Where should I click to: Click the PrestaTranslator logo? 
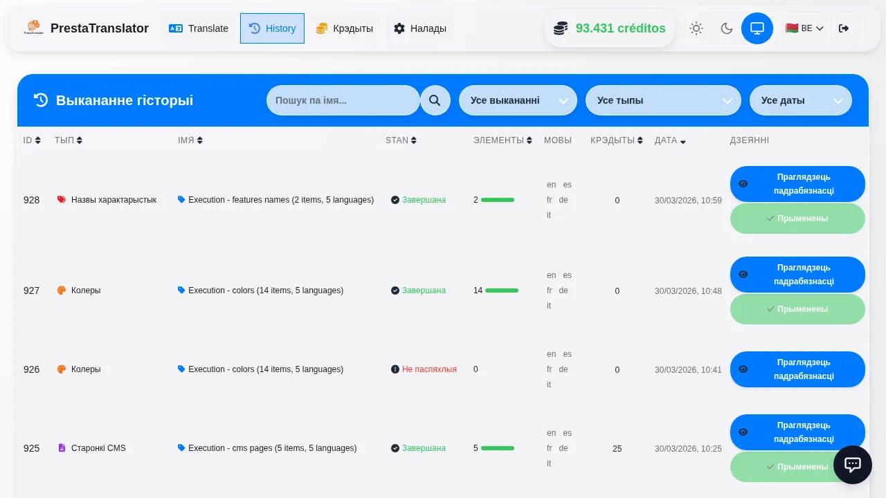(x=33, y=28)
